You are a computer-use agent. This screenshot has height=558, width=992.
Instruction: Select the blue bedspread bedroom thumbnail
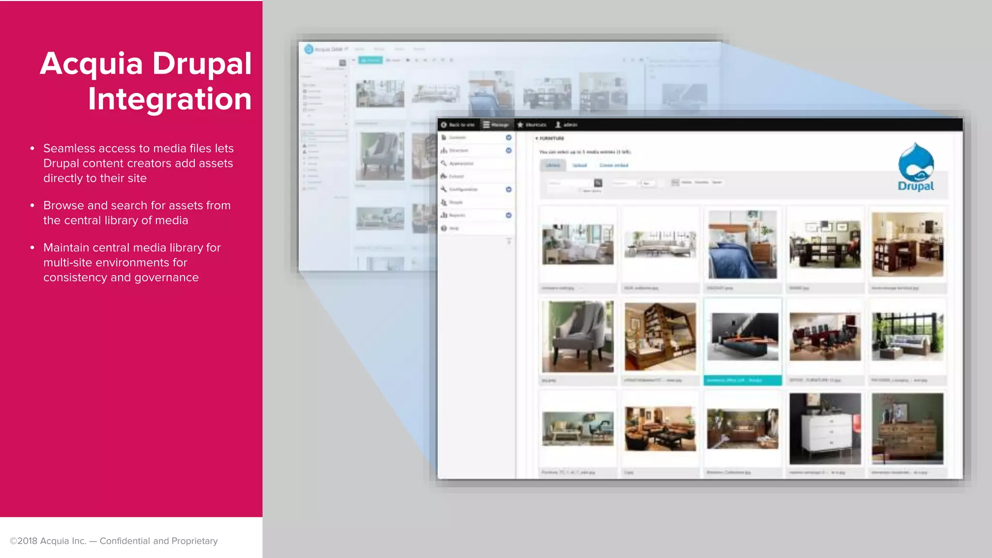click(743, 244)
